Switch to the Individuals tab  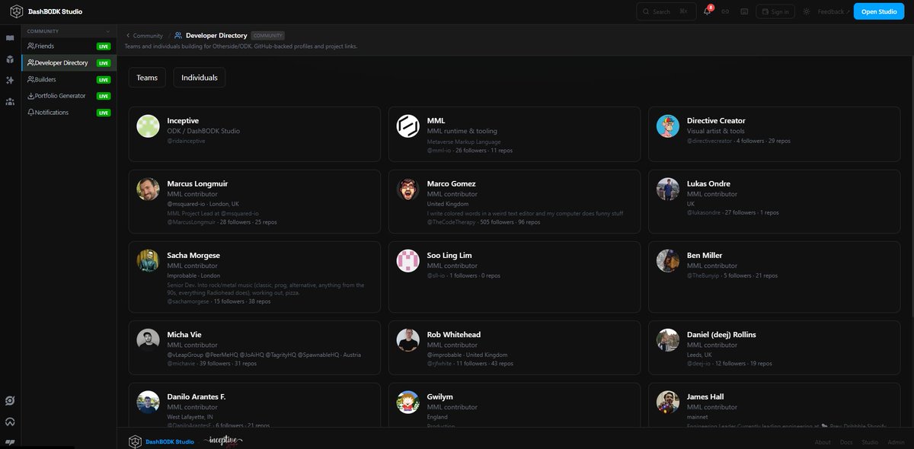point(200,78)
